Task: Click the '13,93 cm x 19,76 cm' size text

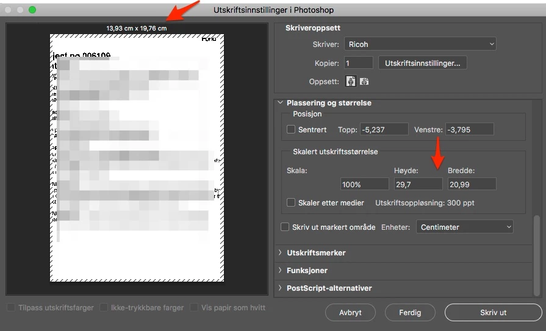Action: [x=137, y=28]
